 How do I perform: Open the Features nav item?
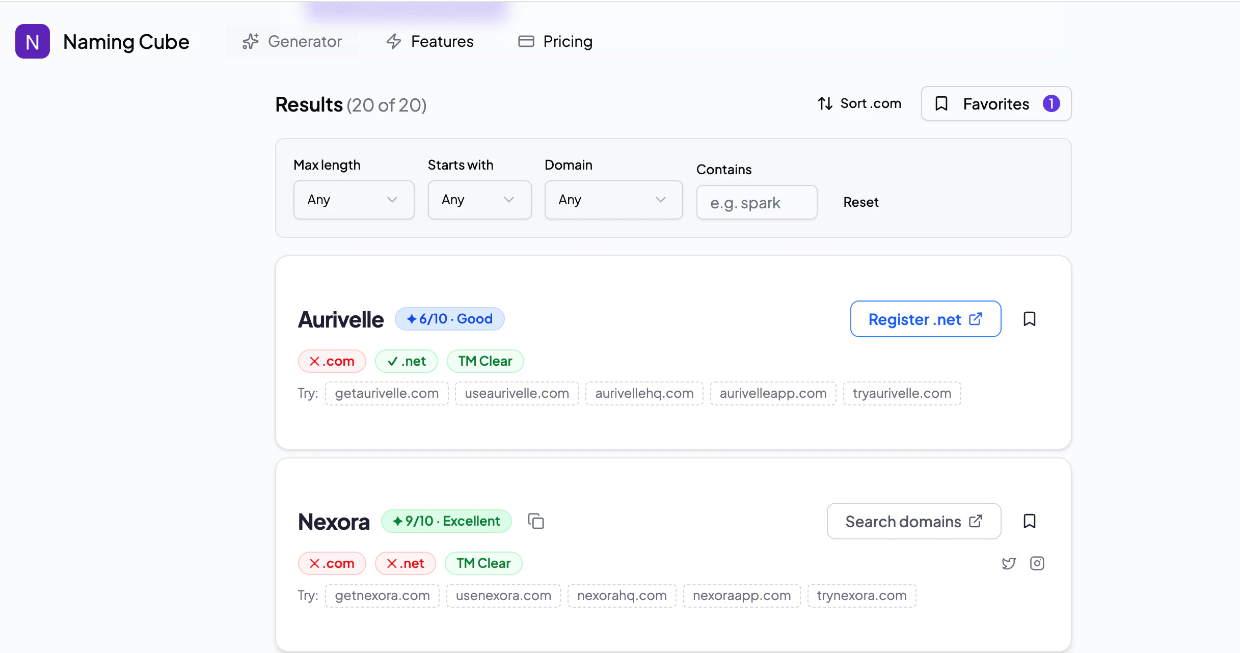[430, 41]
